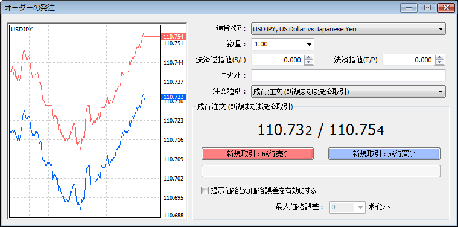This screenshot has width=458, height=227.
Task: Expand the 数量 volume dropdown arrow
Action: pyautogui.click(x=309, y=45)
